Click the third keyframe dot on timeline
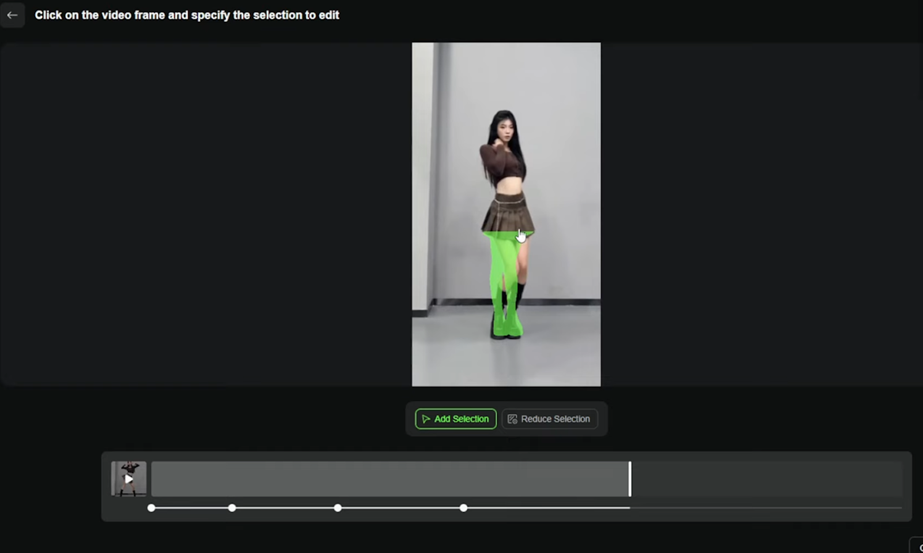The height and width of the screenshot is (553, 923). (337, 508)
